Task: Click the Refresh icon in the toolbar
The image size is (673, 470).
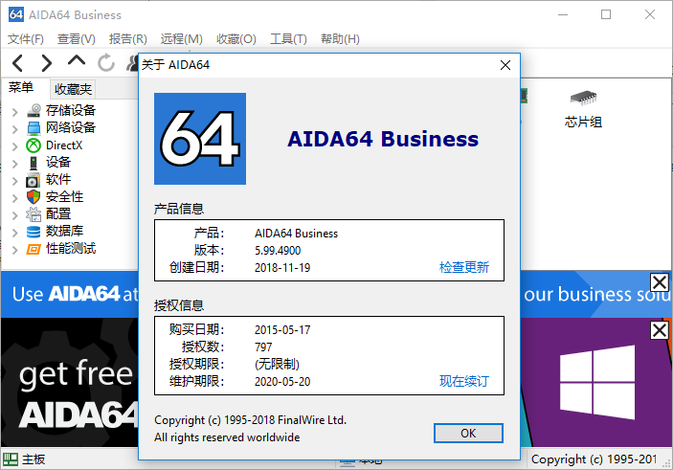Action: click(106, 63)
